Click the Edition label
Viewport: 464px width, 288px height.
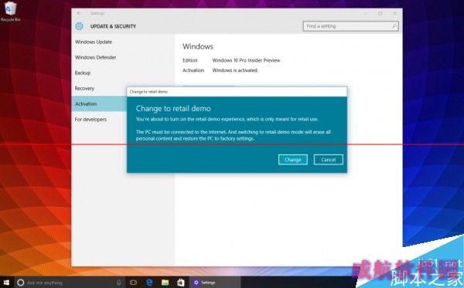click(189, 60)
